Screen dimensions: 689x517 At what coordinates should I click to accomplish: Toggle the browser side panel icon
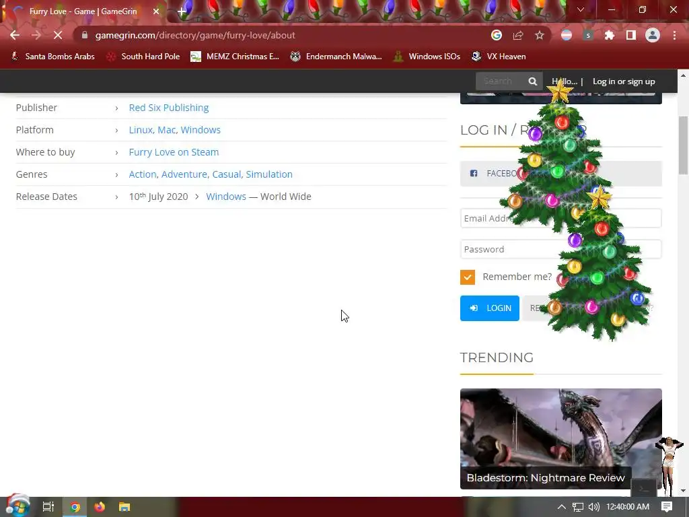(631, 35)
